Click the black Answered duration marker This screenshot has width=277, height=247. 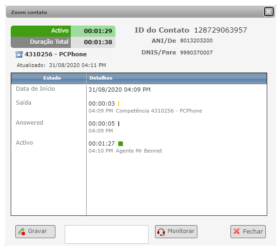[119, 124]
